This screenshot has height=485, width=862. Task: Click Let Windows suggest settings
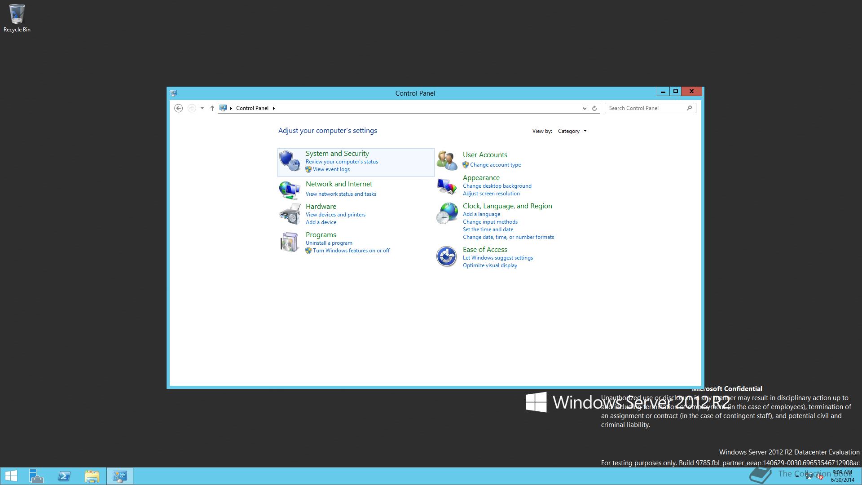[498, 258]
